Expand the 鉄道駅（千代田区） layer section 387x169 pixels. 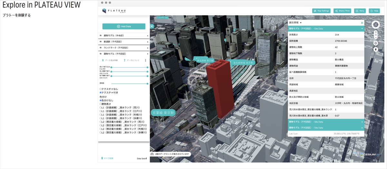click(147, 42)
